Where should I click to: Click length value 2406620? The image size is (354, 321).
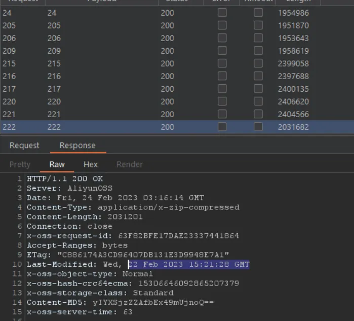(293, 101)
